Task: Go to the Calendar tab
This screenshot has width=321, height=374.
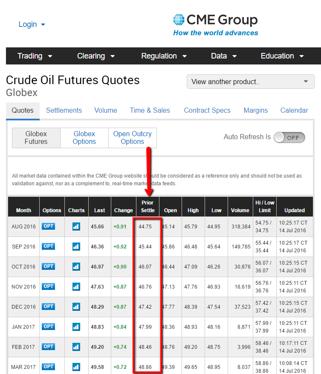Action: [294, 111]
